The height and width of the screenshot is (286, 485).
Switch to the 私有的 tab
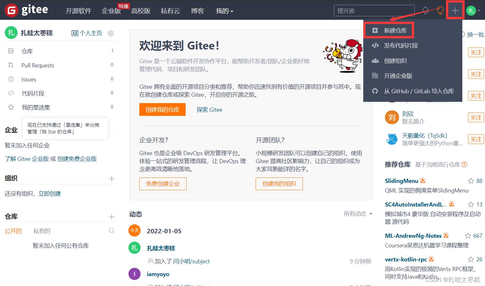tap(42, 231)
